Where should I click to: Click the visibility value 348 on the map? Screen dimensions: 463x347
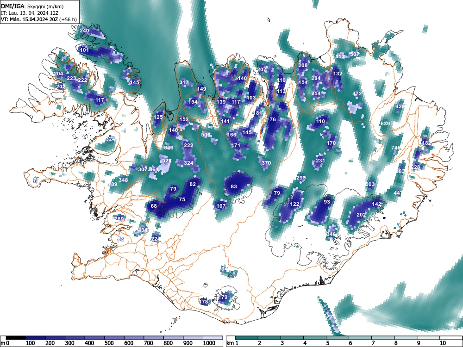(124, 180)
